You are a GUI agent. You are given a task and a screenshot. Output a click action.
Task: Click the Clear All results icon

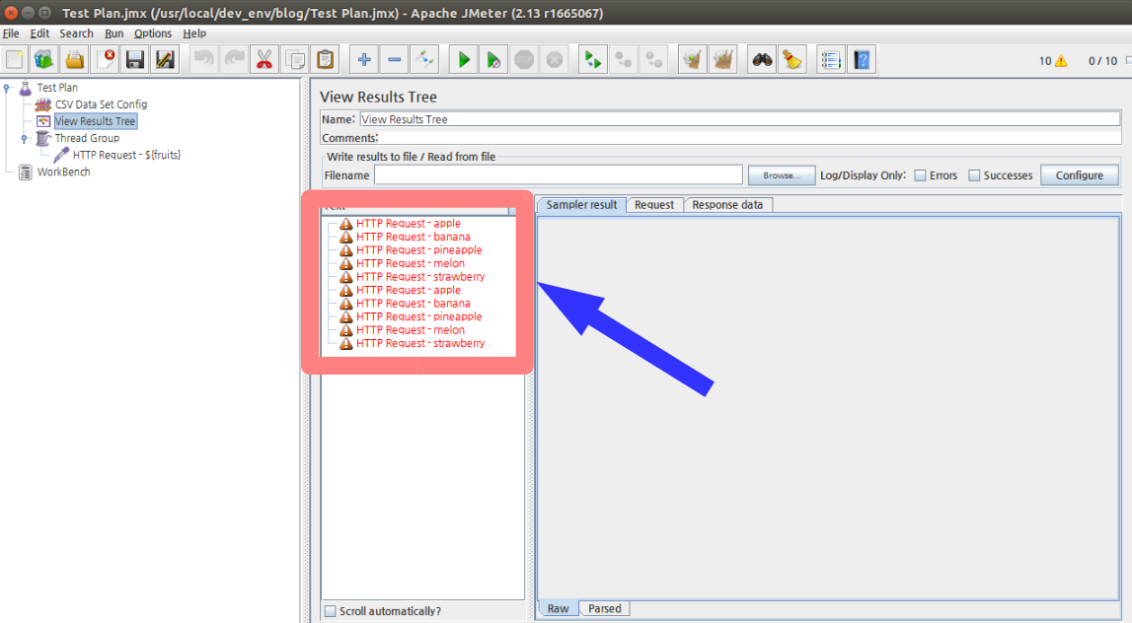click(x=722, y=59)
